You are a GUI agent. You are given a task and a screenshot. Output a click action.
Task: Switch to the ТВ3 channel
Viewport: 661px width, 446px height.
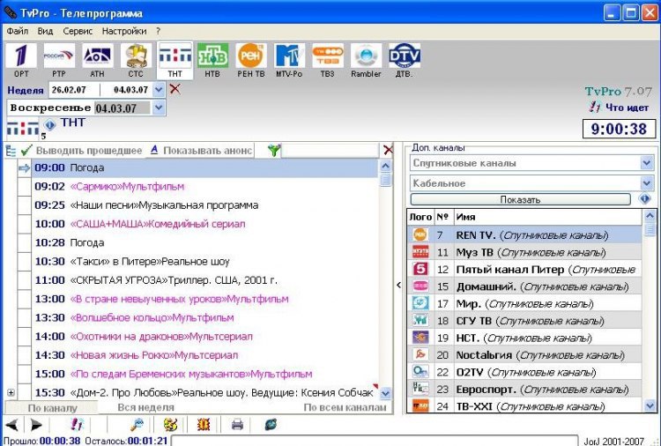[328, 60]
